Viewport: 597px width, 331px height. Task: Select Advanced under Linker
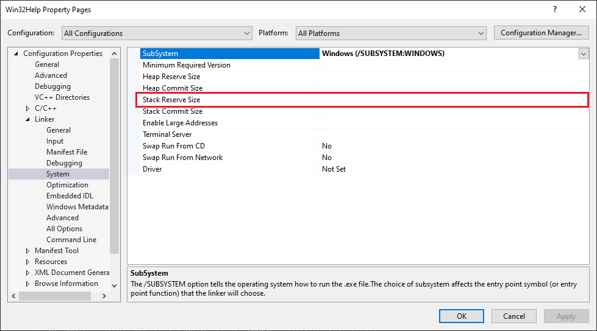click(x=62, y=218)
